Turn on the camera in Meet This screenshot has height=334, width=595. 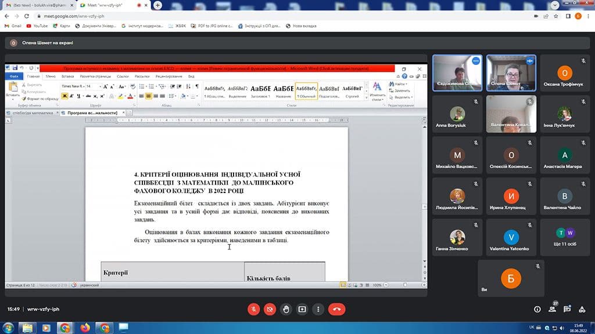click(270, 310)
